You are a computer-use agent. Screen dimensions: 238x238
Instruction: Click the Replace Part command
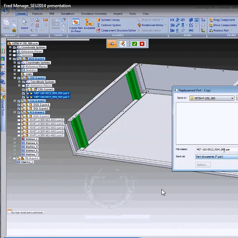pos(219,30)
